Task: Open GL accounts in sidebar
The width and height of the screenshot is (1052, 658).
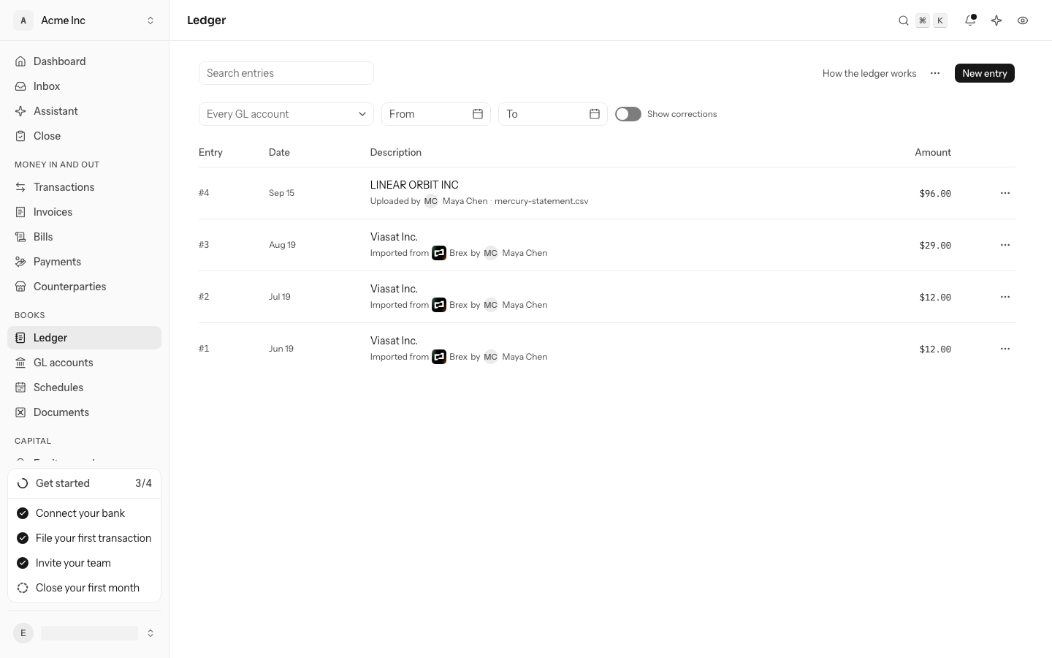Action: point(84,363)
